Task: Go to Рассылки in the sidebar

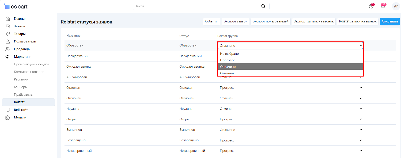Action: point(21,79)
